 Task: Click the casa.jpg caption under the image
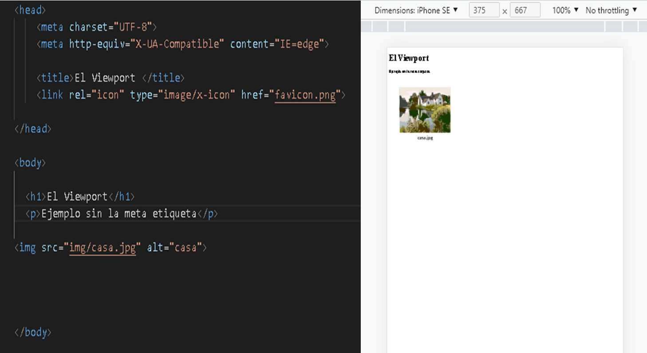(x=425, y=138)
